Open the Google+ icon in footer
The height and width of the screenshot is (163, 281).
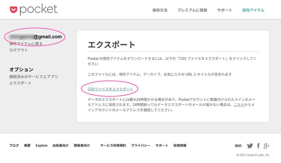[266, 146]
